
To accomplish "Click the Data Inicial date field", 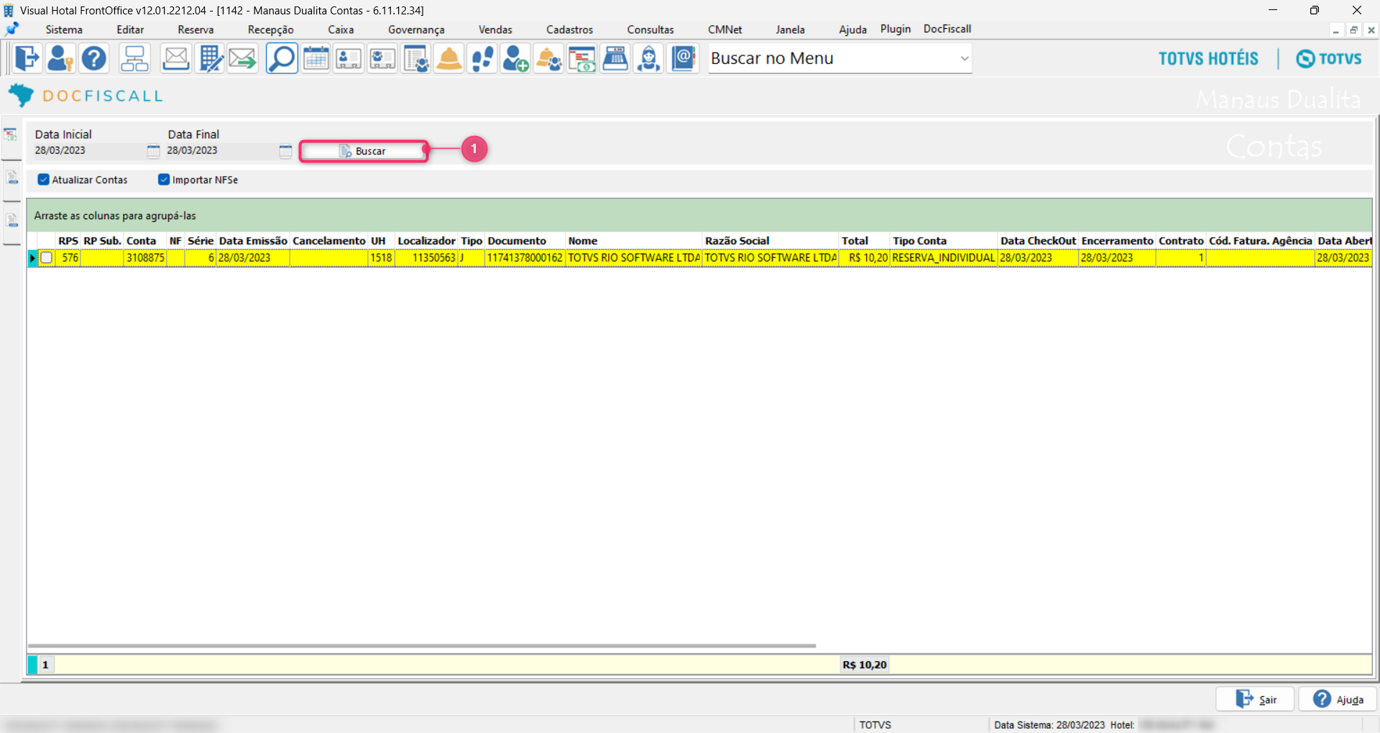I will [88, 151].
